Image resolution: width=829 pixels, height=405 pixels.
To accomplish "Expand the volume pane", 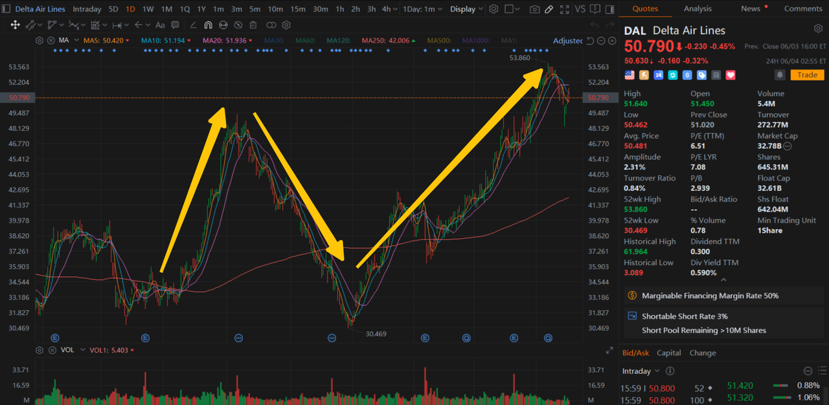I will (609, 351).
